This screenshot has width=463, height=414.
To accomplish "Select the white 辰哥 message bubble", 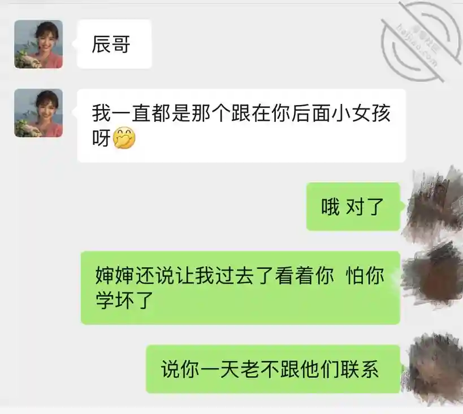I will pyautogui.click(x=114, y=44).
